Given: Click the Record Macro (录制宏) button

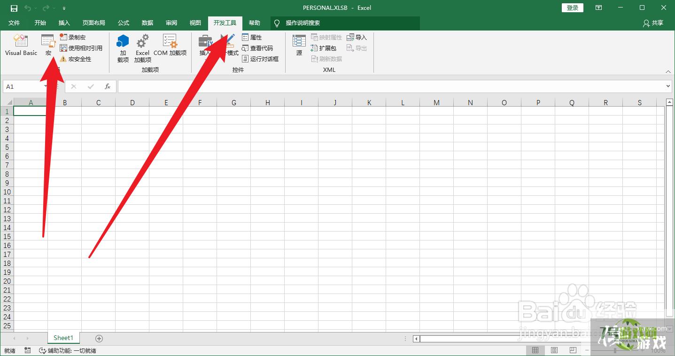Looking at the screenshot, I should click(73, 37).
